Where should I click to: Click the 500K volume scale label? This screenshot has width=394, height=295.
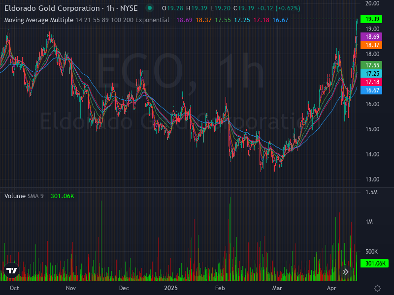(371, 252)
